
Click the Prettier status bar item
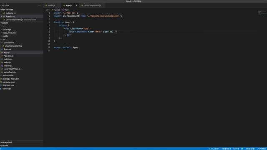[x=262, y=149]
